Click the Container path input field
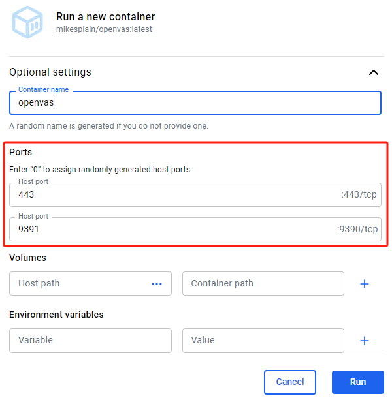This screenshot has width=392, height=400. (263, 284)
